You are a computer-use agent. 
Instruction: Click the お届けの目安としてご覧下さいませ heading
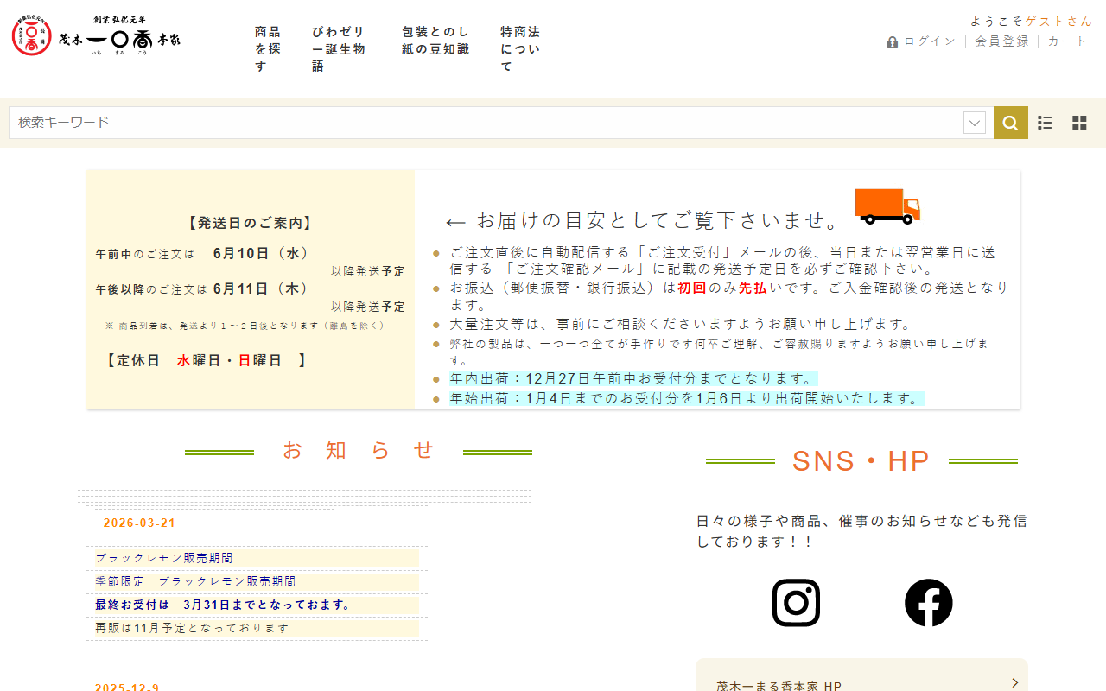coord(644,220)
